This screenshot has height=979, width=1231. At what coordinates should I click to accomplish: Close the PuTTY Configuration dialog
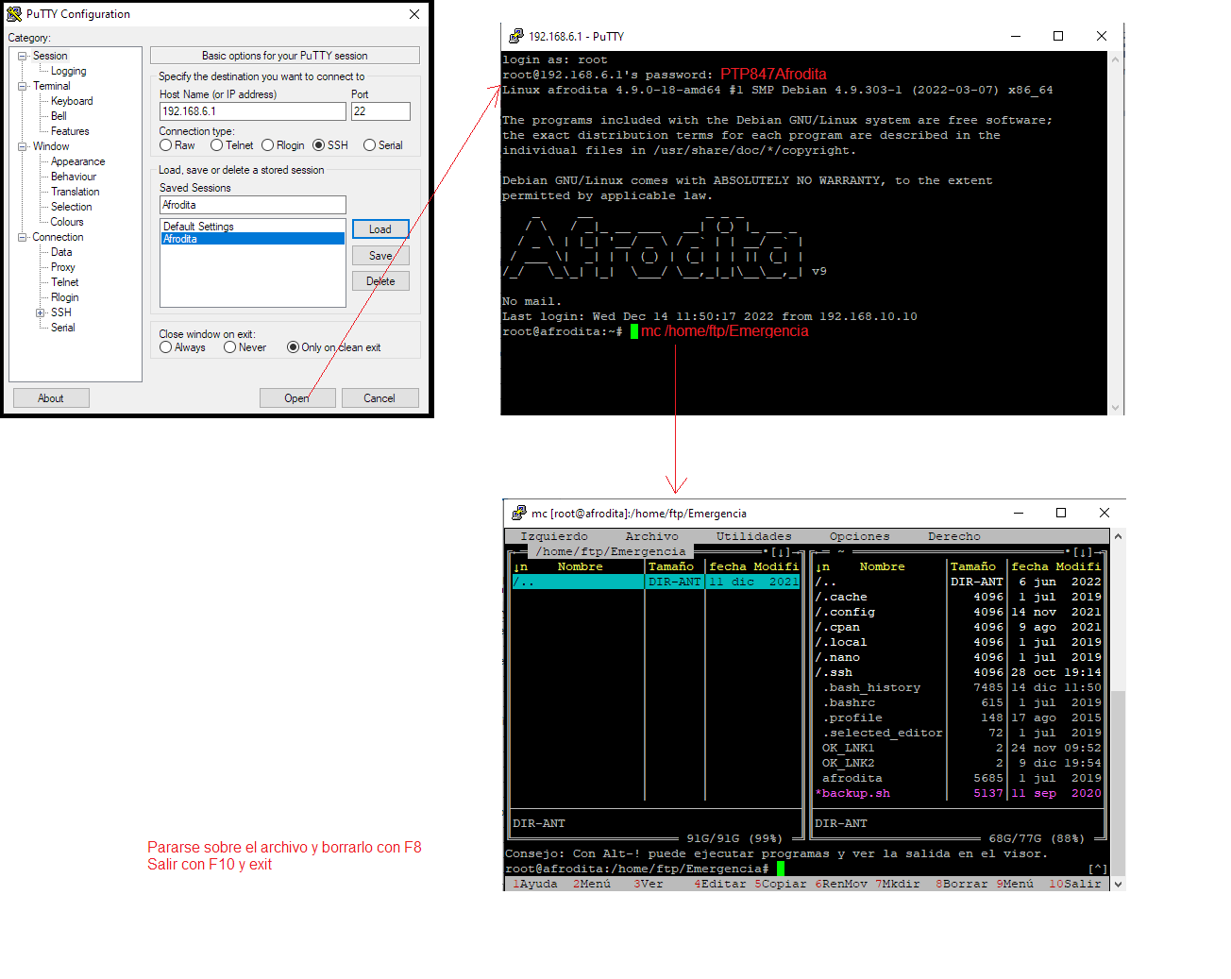tap(414, 14)
